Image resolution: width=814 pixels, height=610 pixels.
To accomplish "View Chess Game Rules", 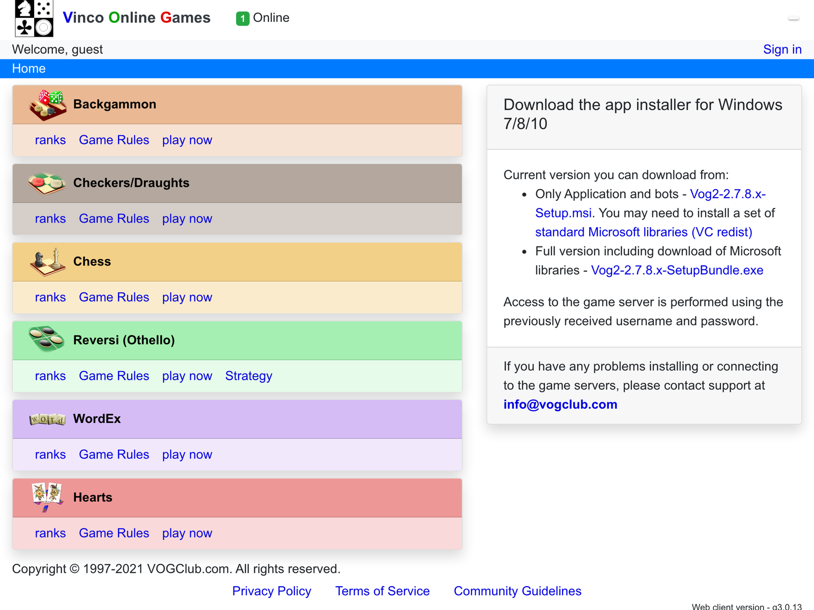I will pyautogui.click(x=114, y=297).
